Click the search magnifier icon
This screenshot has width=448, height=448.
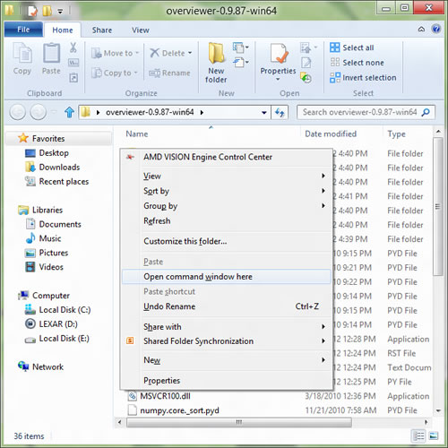pyautogui.click(x=426, y=112)
